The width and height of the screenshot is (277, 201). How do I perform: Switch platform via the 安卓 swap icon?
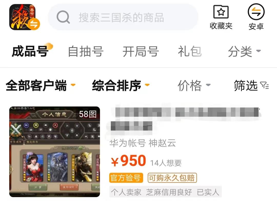[x=256, y=12]
